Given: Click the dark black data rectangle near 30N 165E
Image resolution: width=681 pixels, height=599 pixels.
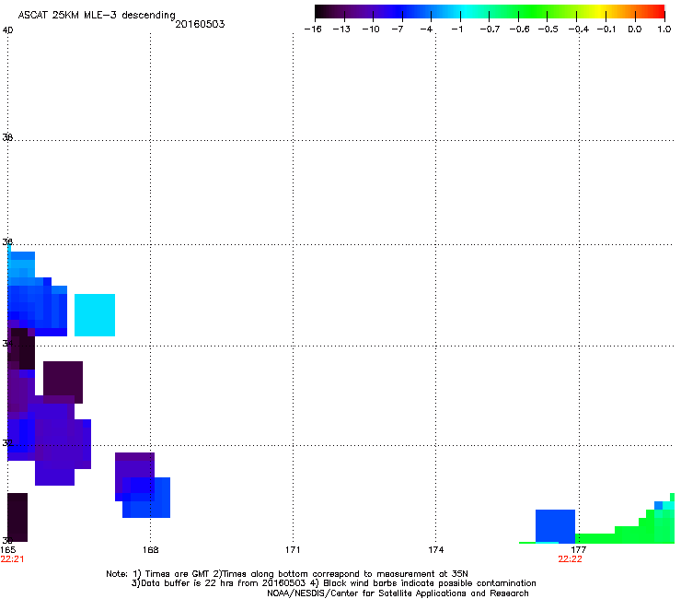Looking at the screenshot, I should [x=17, y=517].
